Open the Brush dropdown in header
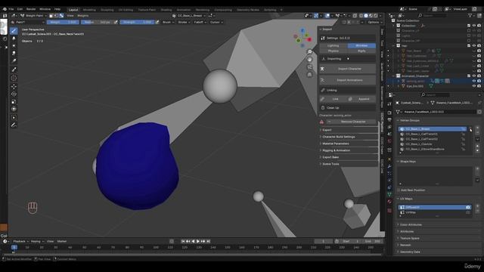484x272 pixels. click(x=168, y=22)
